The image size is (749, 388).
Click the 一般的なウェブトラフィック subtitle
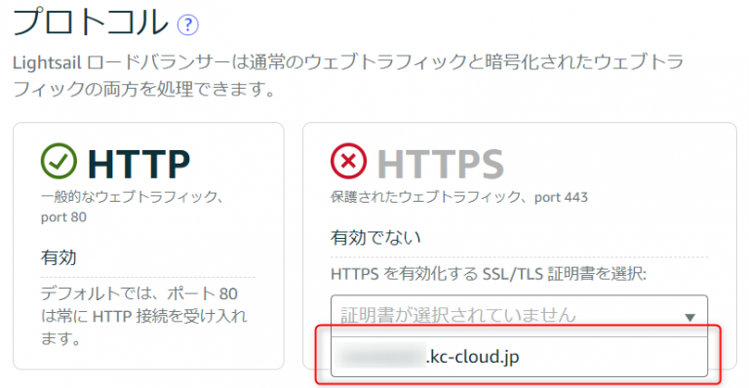click(x=132, y=197)
